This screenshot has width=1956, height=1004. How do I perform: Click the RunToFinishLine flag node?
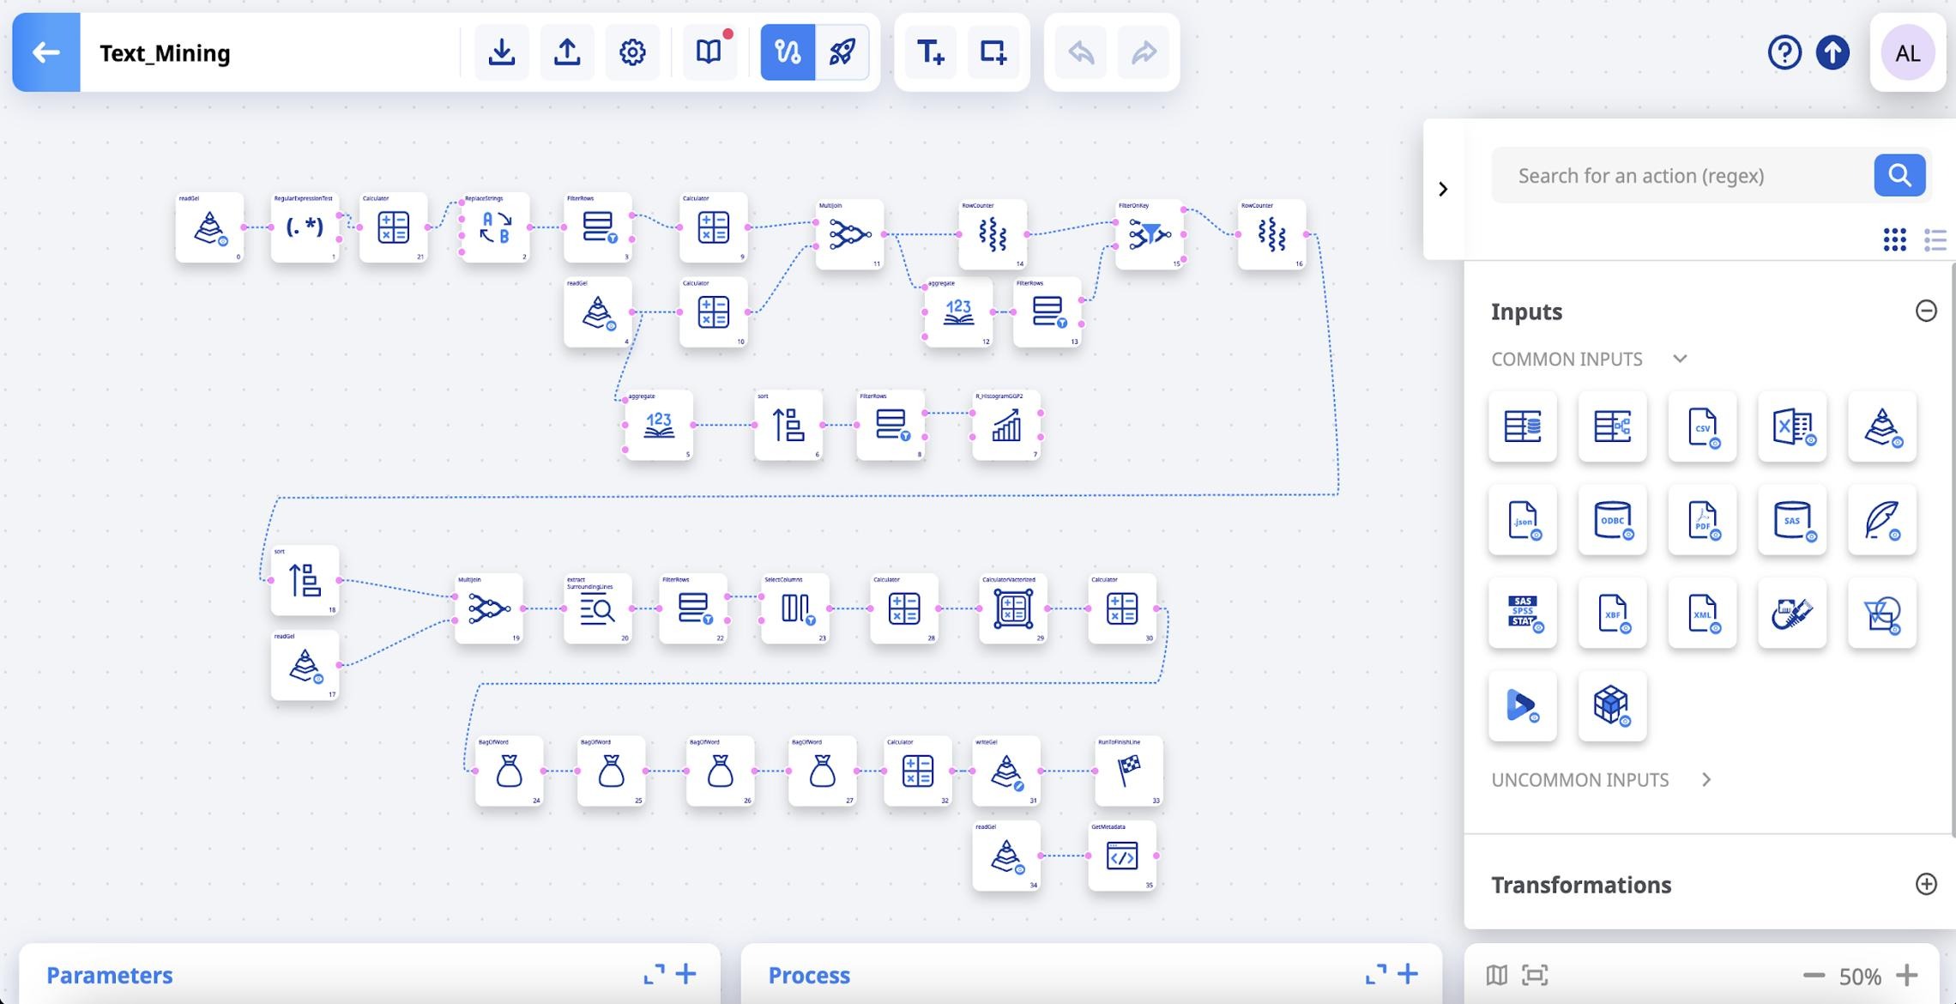(1128, 771)
